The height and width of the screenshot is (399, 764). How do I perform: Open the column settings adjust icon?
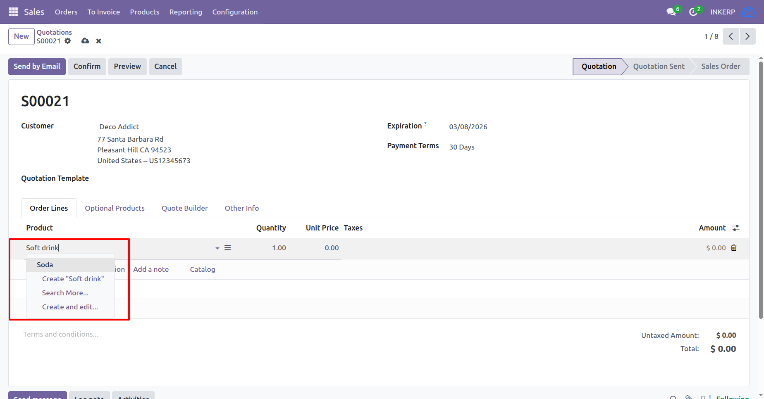pos(736,228)
